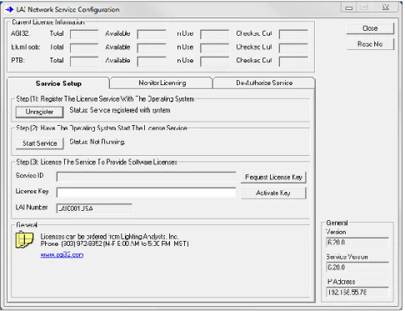Image resolution: width=405 pixels, height=311 pixels.
Task: Click the Lighting Analysts phone number text
Action: (x=115, y=243)
